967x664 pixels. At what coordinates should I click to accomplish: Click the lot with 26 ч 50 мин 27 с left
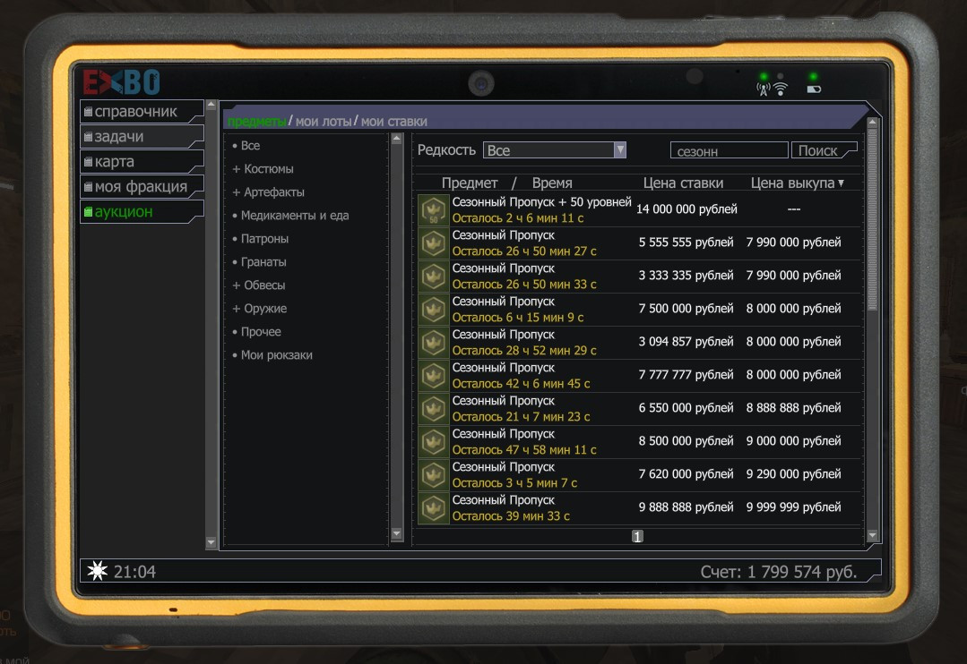point(639,243)
